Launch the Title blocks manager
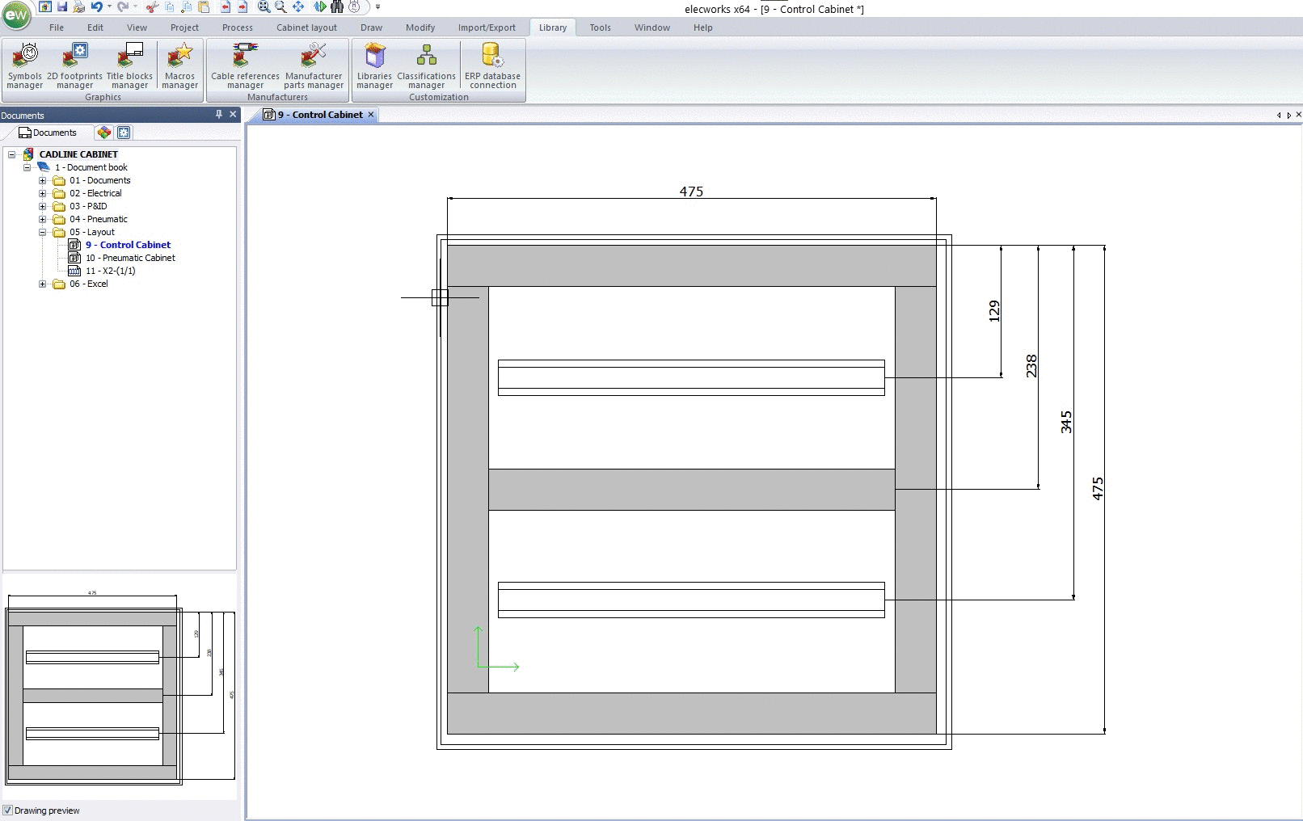Screen dimensions: 1303x821 click(129, 65)
